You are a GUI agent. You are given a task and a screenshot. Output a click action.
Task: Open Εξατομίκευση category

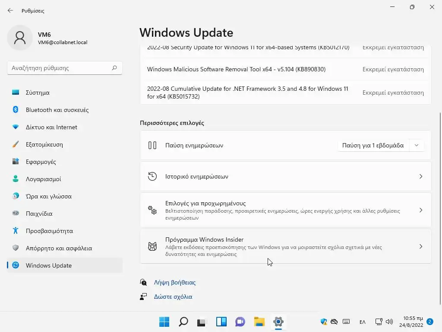pyautogui.click(x=65, y=144)
